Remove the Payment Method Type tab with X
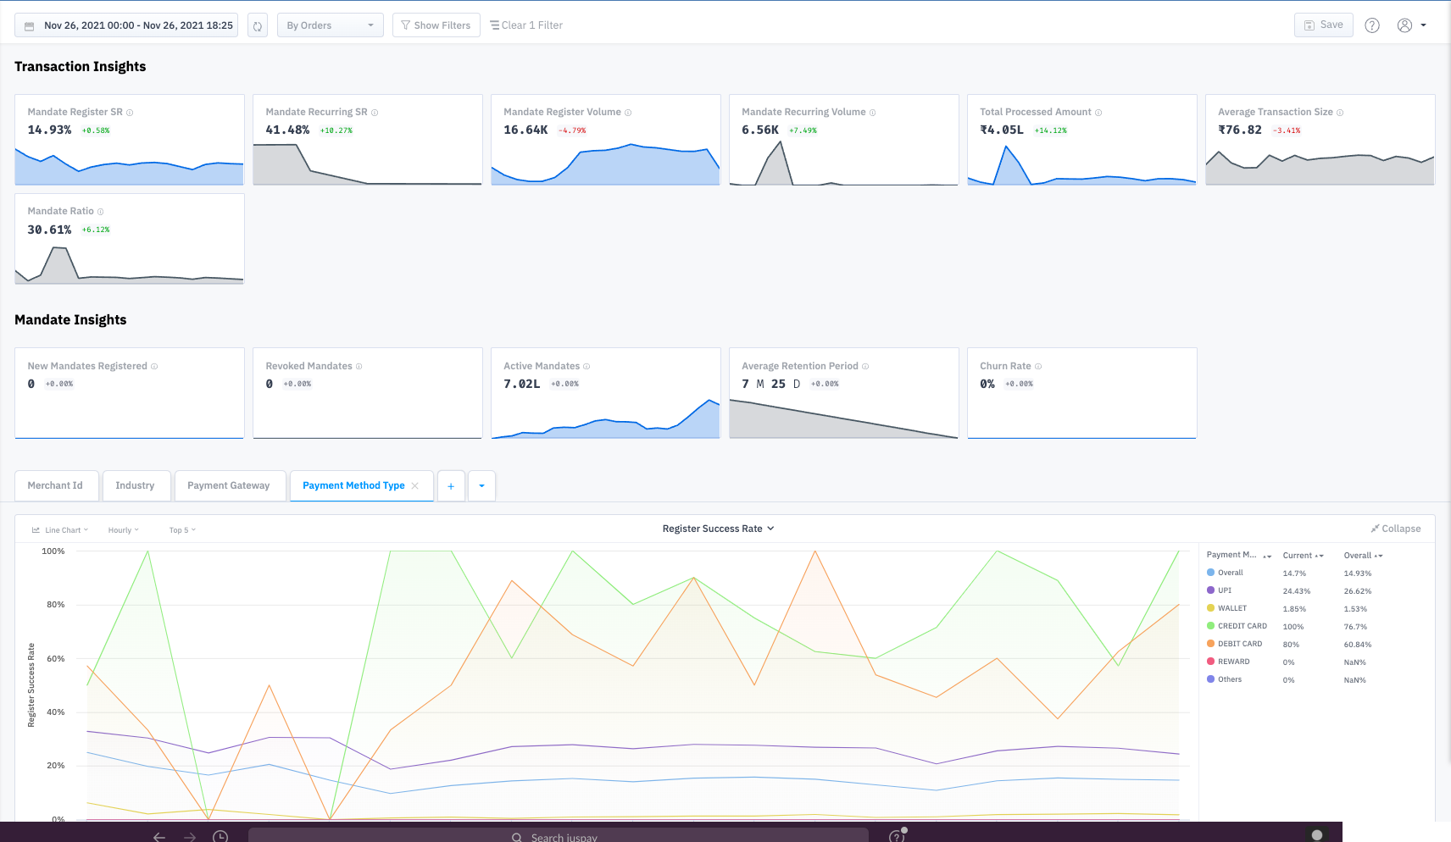Viewport: 1451px width, 842px height. point(415,485)
